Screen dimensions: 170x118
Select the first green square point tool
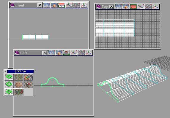(9, 77)
